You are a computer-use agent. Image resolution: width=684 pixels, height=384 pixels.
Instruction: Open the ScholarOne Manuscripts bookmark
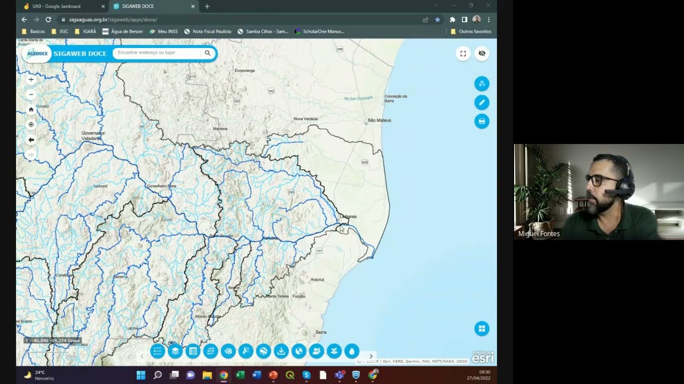coord(320,31)
